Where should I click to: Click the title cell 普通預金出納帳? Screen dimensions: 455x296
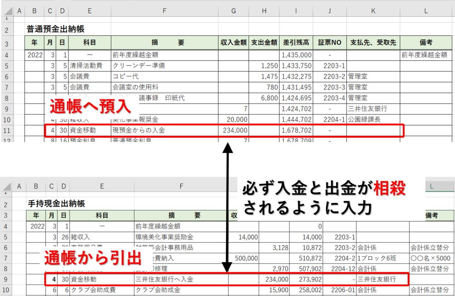tap(56, 29)
